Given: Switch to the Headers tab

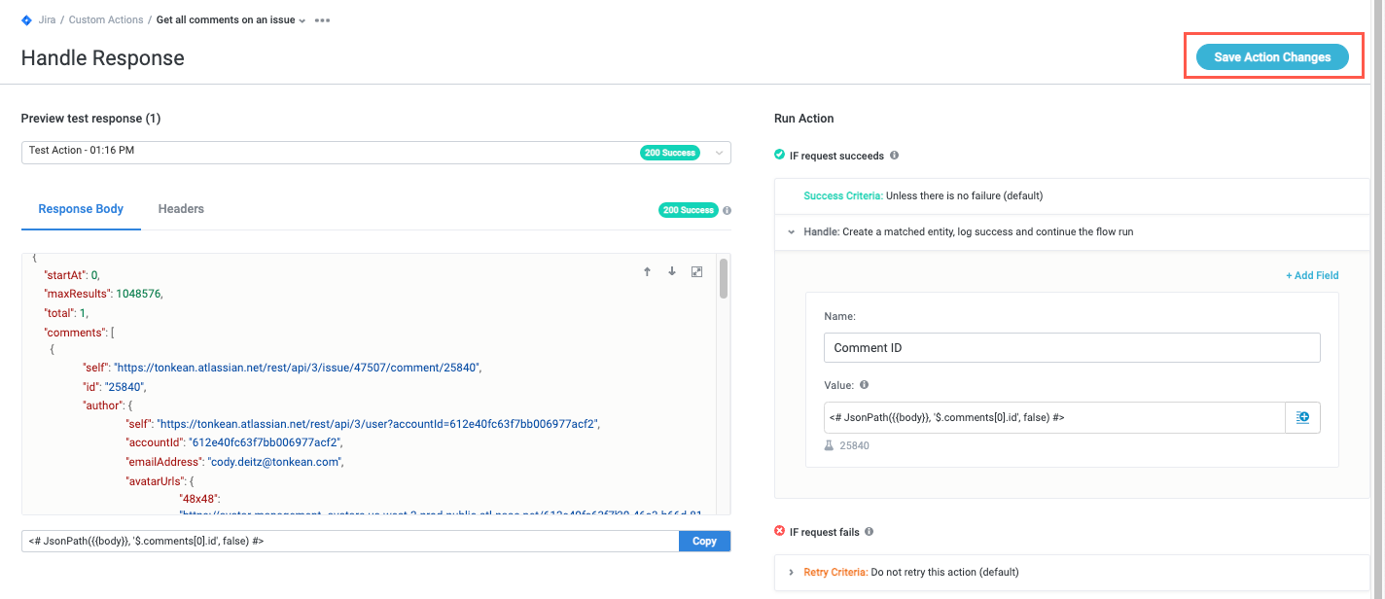Looking at the screenshot, I should click(181, 209).
